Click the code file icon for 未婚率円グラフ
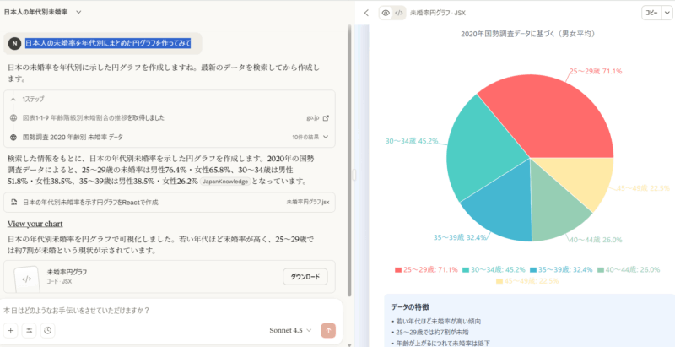 (26, 277)
